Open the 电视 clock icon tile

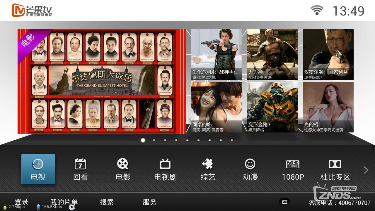coord(38,169)
